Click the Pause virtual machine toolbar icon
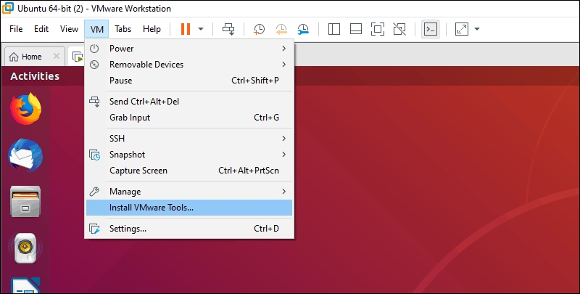Viewport: 580px width, 294px height. [x=186, y=29]
